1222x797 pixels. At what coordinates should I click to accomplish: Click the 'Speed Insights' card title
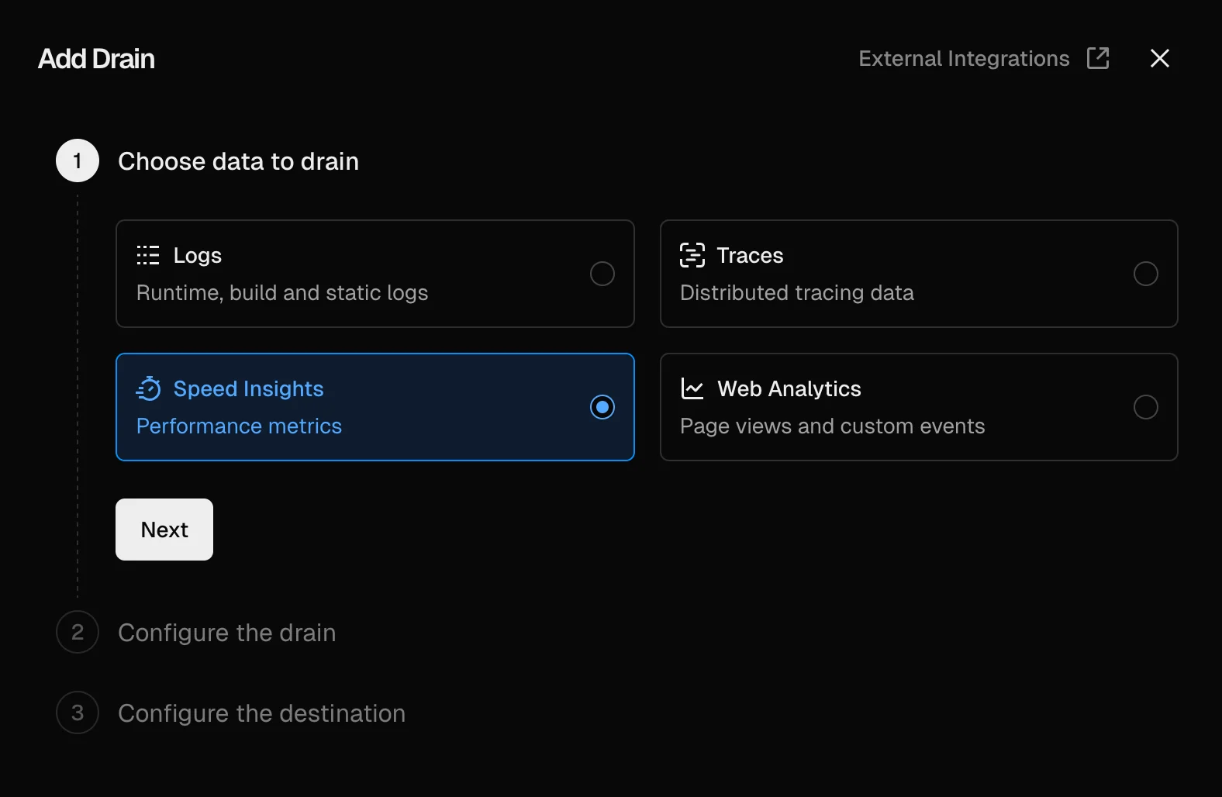[248, 389]
